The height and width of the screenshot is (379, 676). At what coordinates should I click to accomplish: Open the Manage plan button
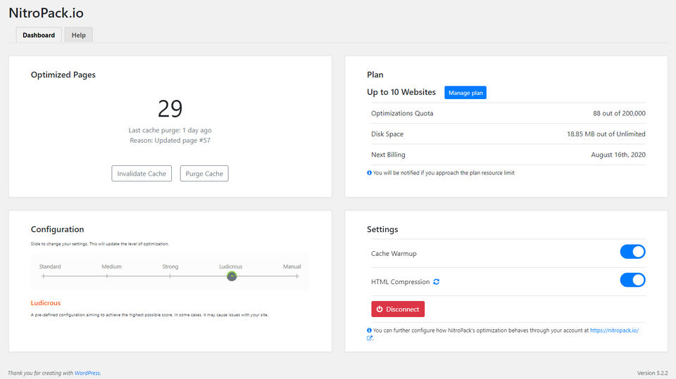click(x=465, y=93)
